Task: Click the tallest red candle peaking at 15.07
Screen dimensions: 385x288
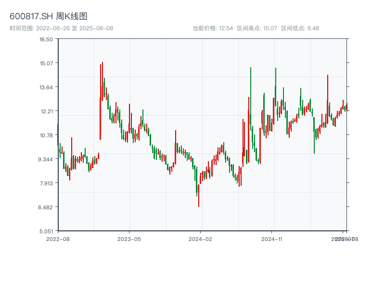Action: 103,82
